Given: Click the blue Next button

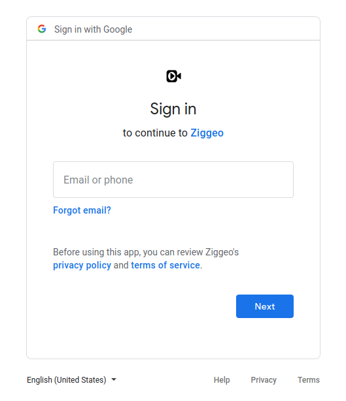Looking at the screenshot, I should [265, 306].
